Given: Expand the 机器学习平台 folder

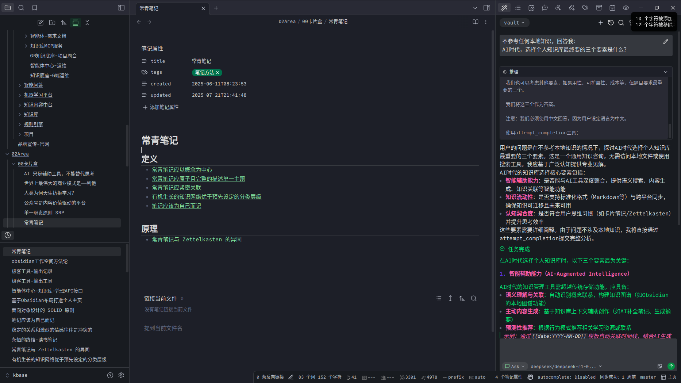Looking at the screenshot, I should pyautogui.click(x=20, y=95).
